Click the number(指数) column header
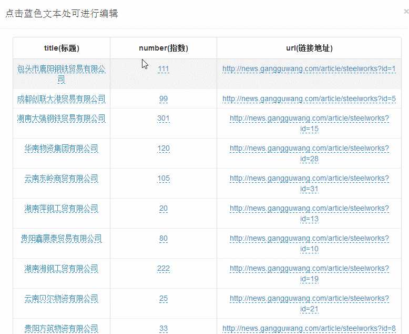409x334 pixels. 163,48
